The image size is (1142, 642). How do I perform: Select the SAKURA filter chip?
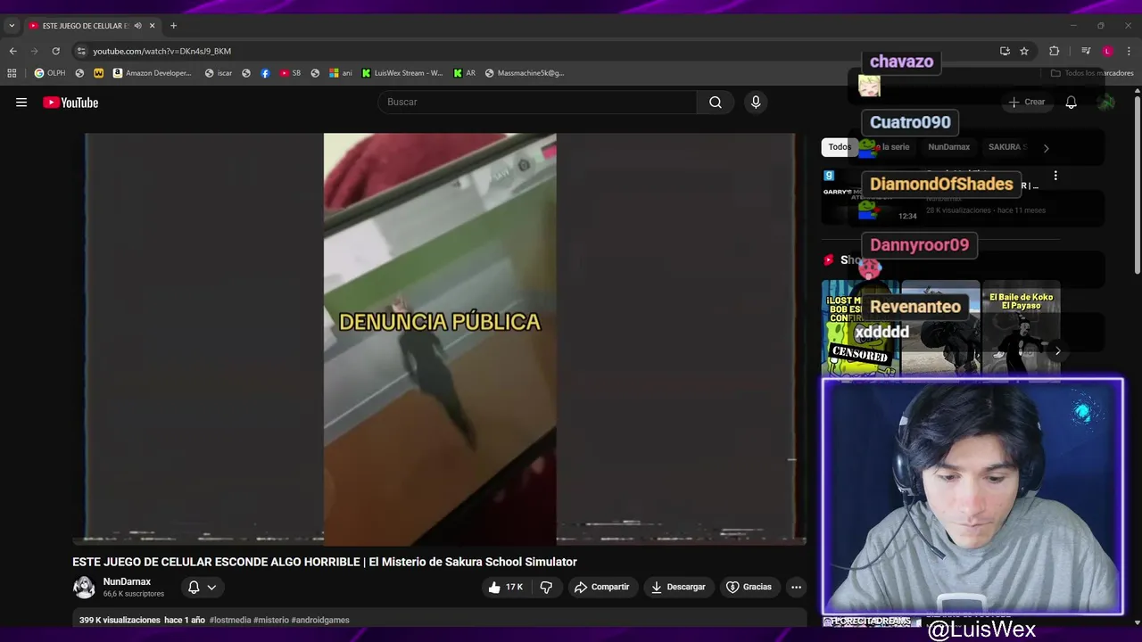coord(1007,147)
